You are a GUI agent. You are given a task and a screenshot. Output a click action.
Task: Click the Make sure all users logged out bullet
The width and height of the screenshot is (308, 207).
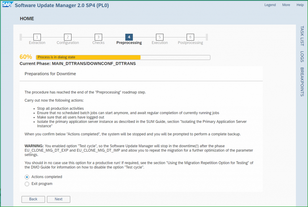[70, 117]
